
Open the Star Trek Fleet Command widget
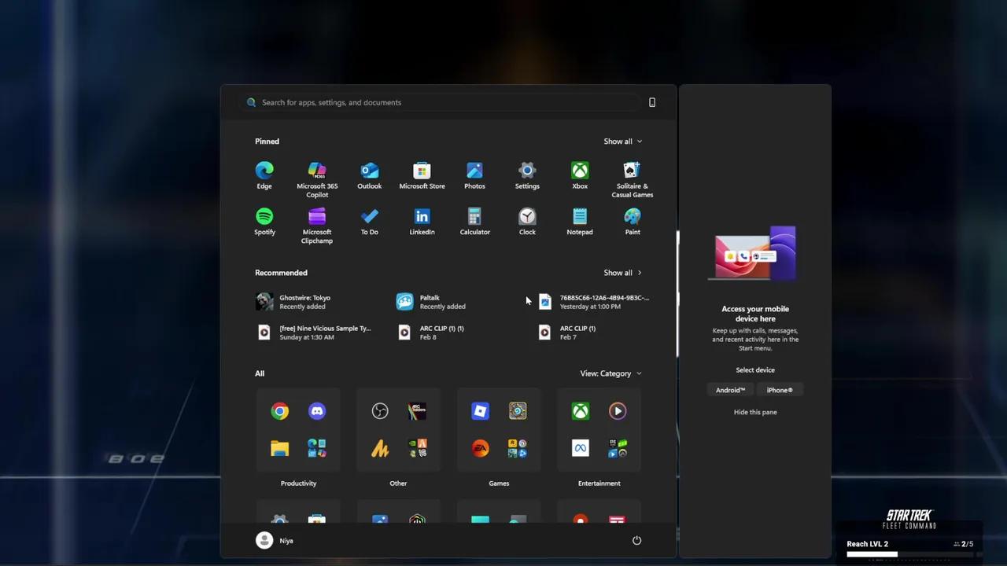tap(909, 535)
